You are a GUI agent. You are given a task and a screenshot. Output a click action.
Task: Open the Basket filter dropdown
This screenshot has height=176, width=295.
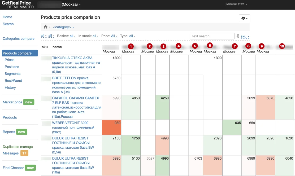click(x=72, y=36)
